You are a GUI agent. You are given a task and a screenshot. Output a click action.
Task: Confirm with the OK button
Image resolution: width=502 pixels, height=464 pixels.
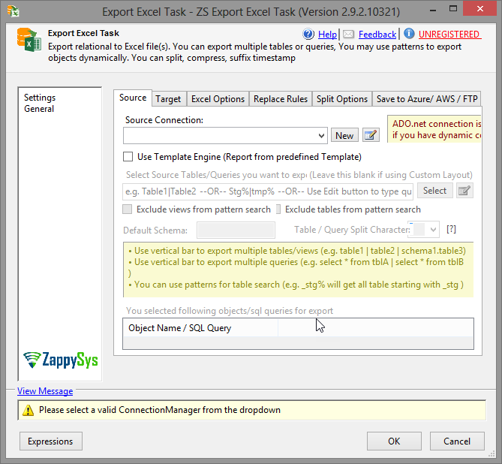[x=394, y=441]
